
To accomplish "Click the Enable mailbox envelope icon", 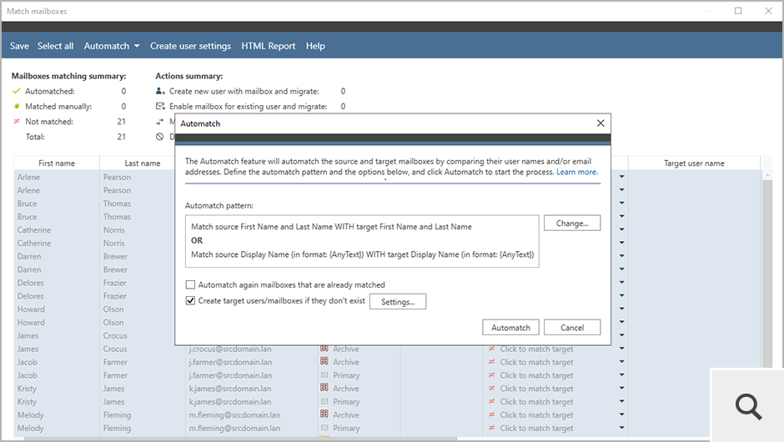I will (160, 107).
